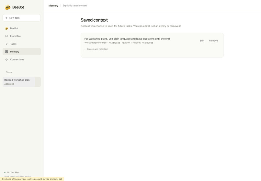Click the 'Context you choose to keep' description
The image size is (261, 181).
[131, 26]
